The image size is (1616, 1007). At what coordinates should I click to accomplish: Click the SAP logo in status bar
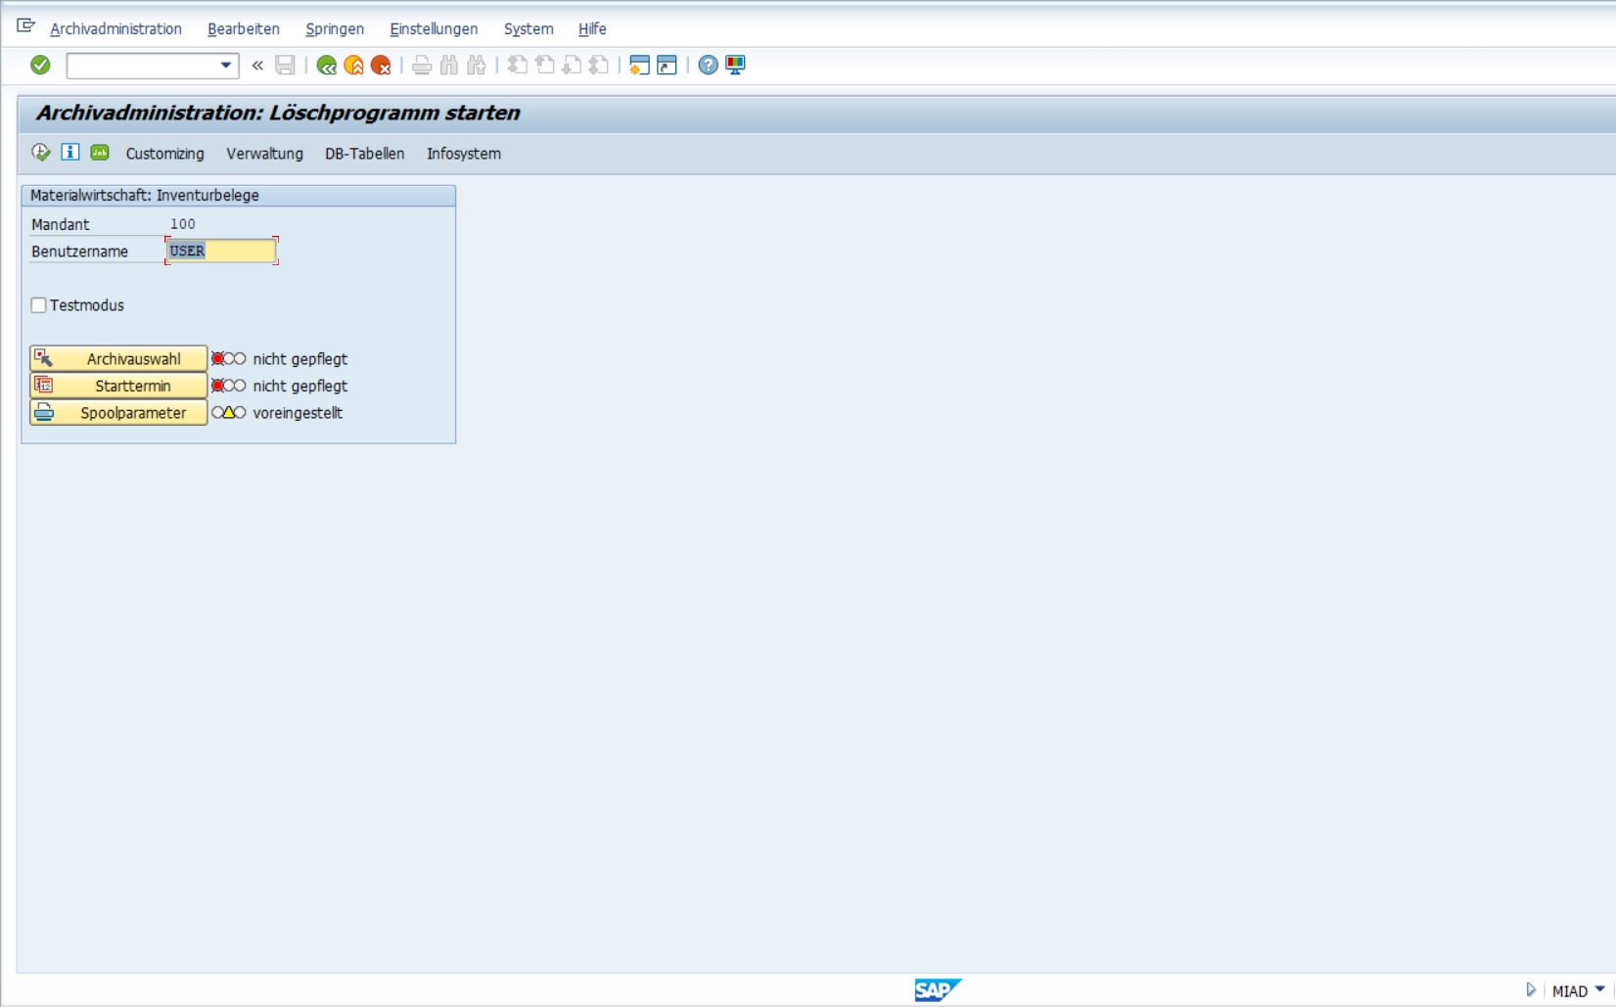click(x=938, y=989)
